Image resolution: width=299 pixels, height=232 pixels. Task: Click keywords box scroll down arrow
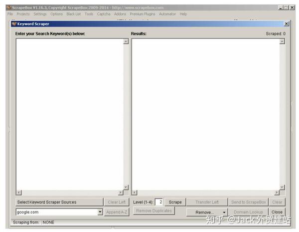126,187
